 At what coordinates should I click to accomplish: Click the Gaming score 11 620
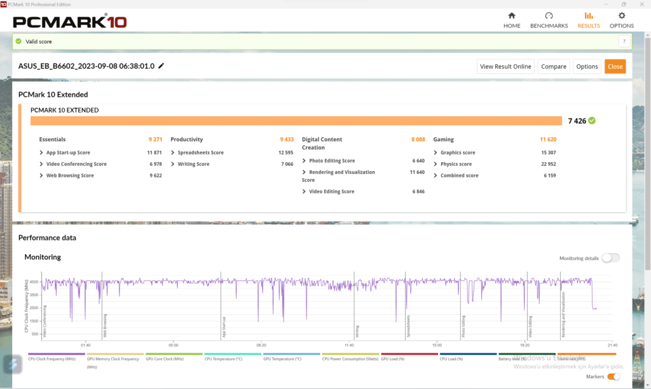548,139
